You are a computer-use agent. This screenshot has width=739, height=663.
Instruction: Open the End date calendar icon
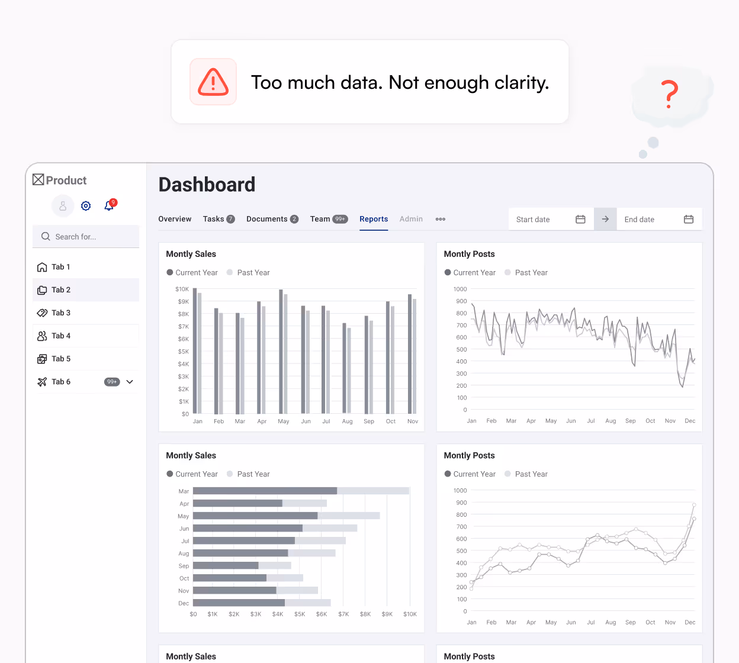click(x=689, y=219)
